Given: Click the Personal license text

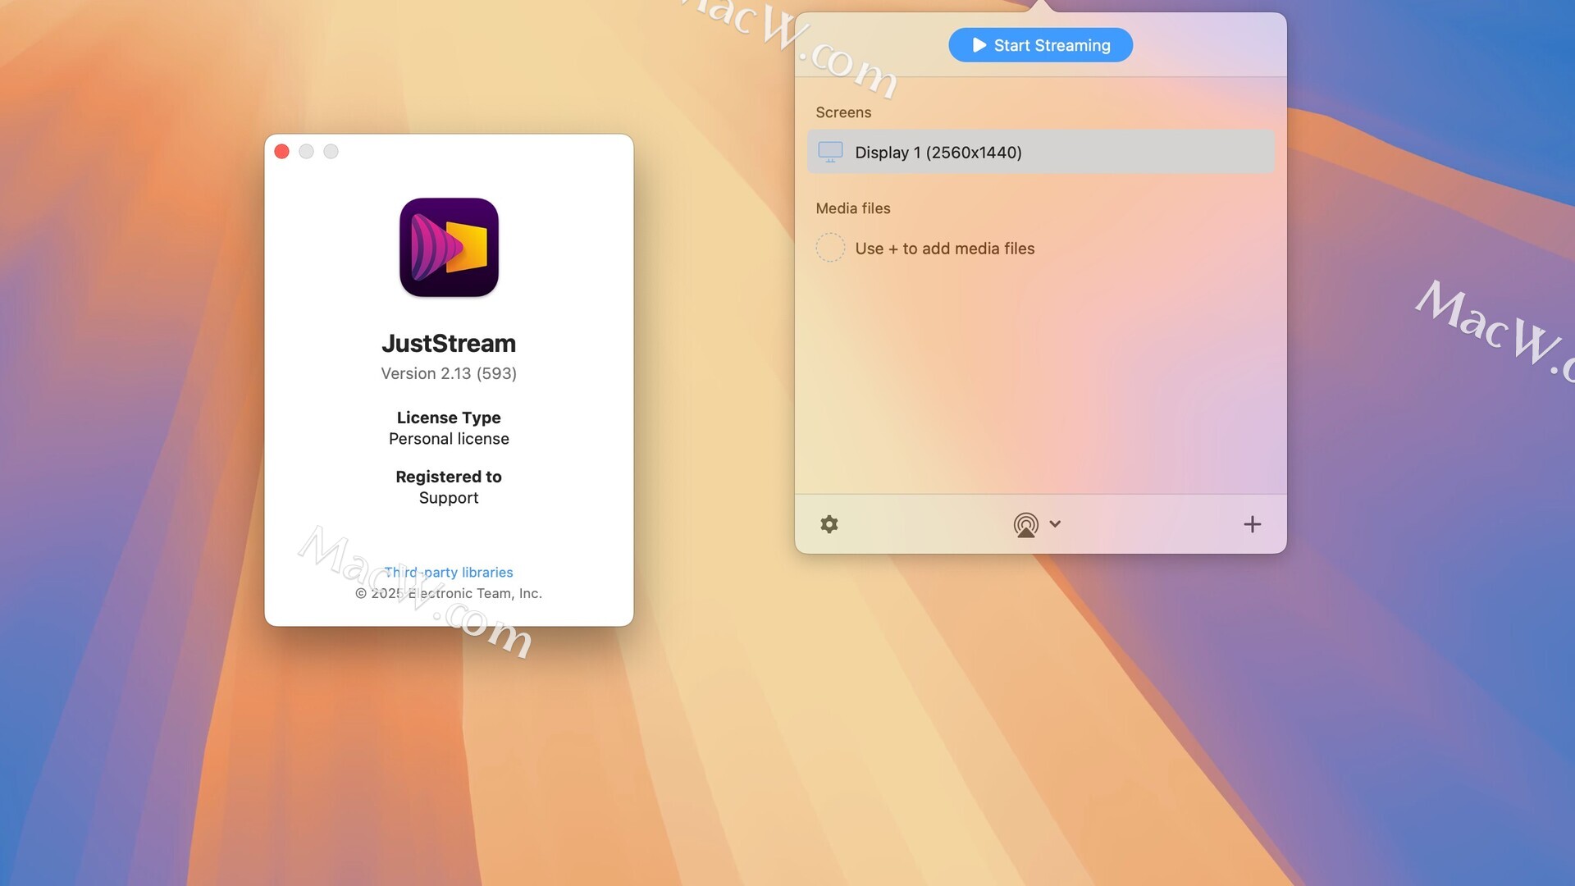Looking at the screenshot, I should 449,439.
